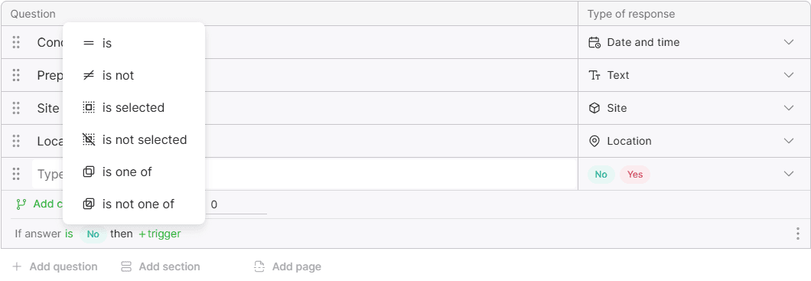Open the No/Yes response type dropdown chevron

coord(789,174)
